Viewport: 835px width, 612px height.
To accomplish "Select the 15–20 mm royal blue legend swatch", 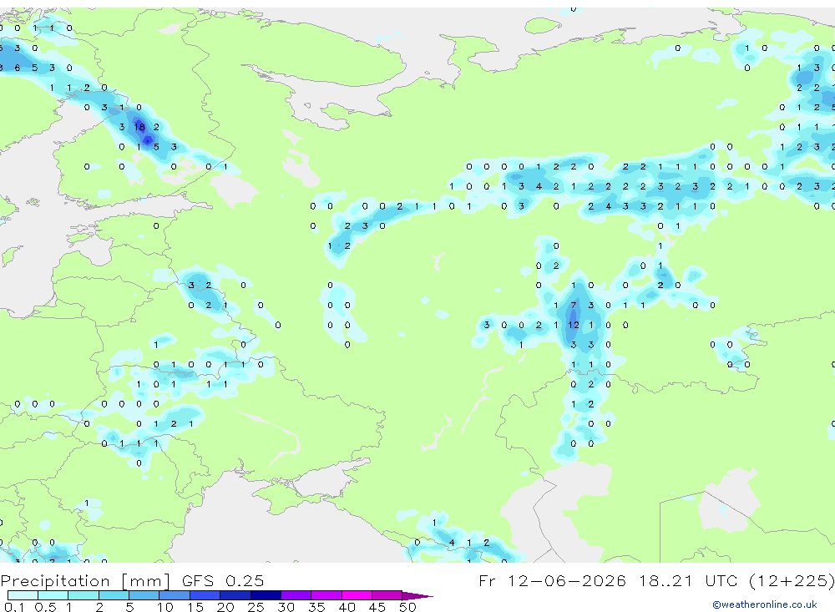I will pyautogui.click(x=205, y=595).
